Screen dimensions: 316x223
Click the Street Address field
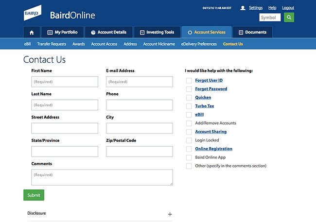click(x=65, y=128)
